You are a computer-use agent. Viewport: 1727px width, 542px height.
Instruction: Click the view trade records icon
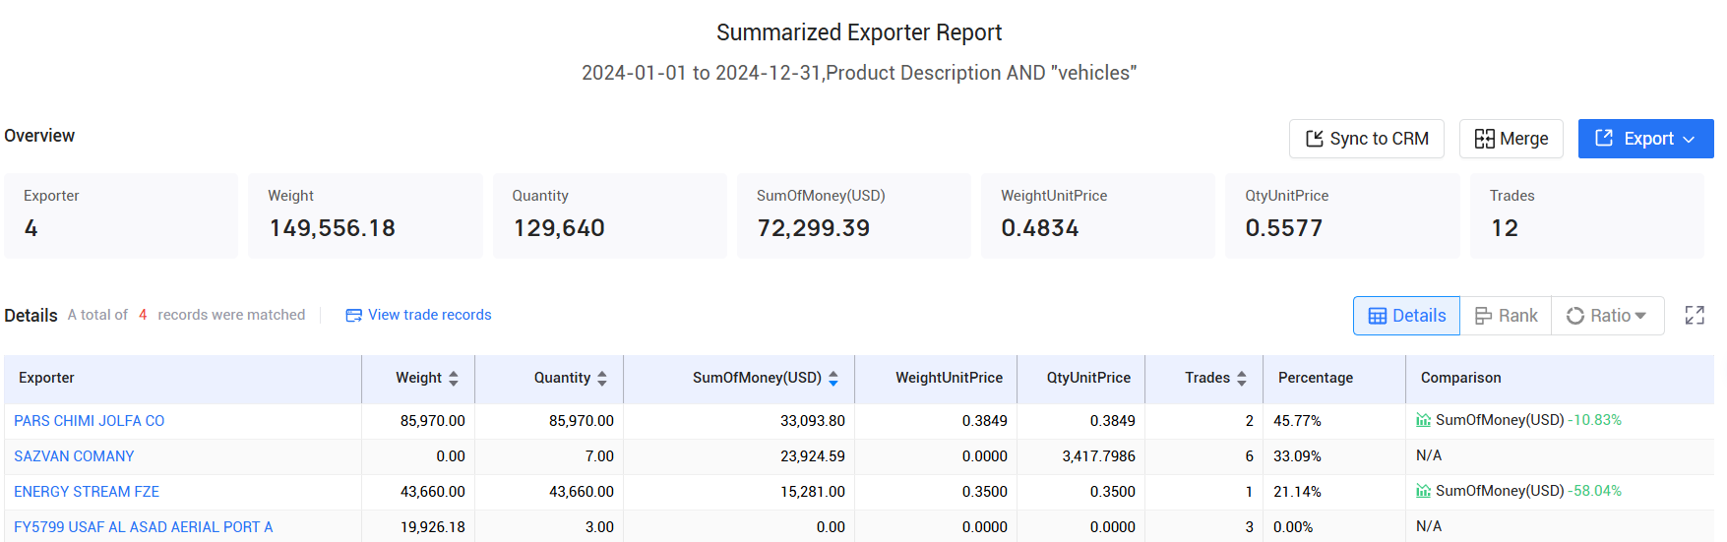[x=353, y=316]
